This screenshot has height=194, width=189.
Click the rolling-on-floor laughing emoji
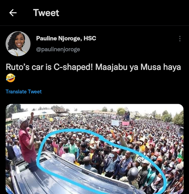point(10,78)
